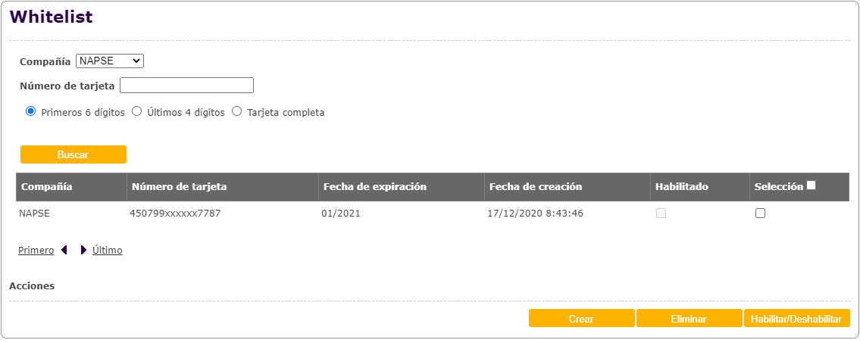Go to the Primero page link
Image resolution: width=860 pixels, height=340 pixels.
click(x=36, y=250)
